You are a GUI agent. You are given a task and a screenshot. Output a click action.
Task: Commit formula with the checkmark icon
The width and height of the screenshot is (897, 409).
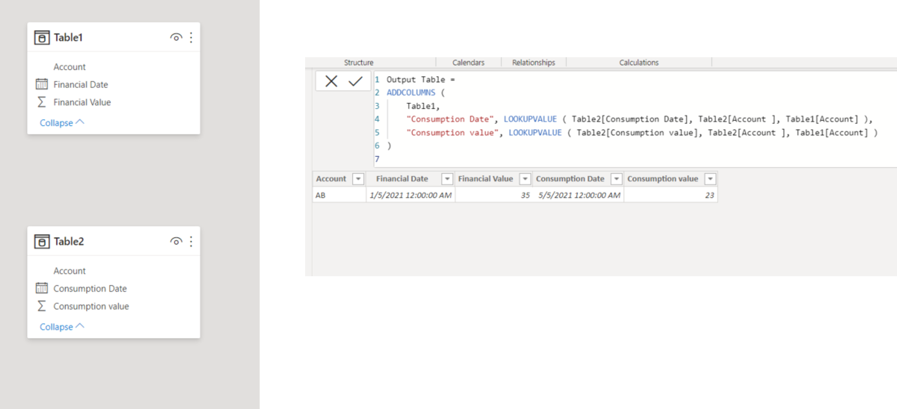click(355, 81)
